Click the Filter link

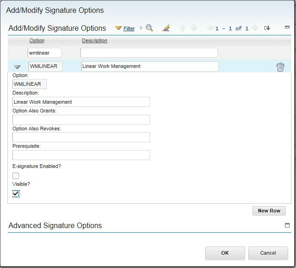[129, 28]
